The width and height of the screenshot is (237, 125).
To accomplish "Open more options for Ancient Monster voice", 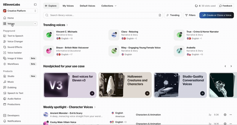I will pos(231,115).
